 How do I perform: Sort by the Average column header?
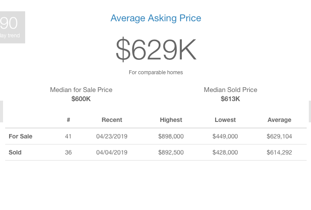(x=279, y=120)
